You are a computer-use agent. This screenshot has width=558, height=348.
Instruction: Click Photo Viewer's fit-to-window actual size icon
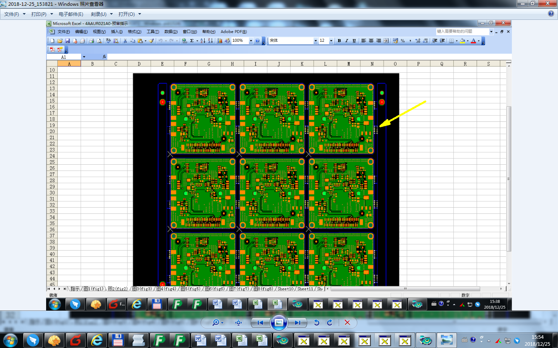pos(239,322)
